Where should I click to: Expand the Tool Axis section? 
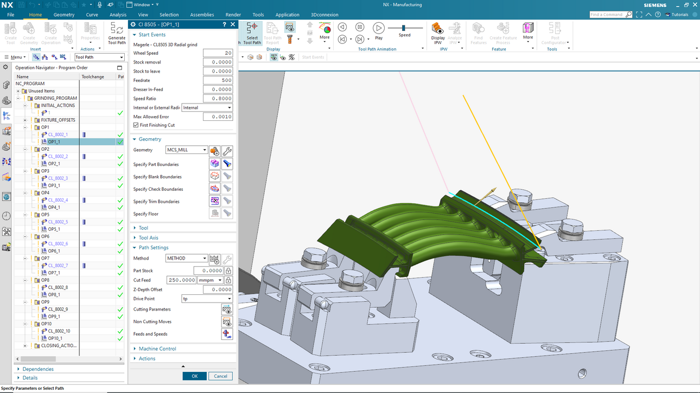point(148,238)
